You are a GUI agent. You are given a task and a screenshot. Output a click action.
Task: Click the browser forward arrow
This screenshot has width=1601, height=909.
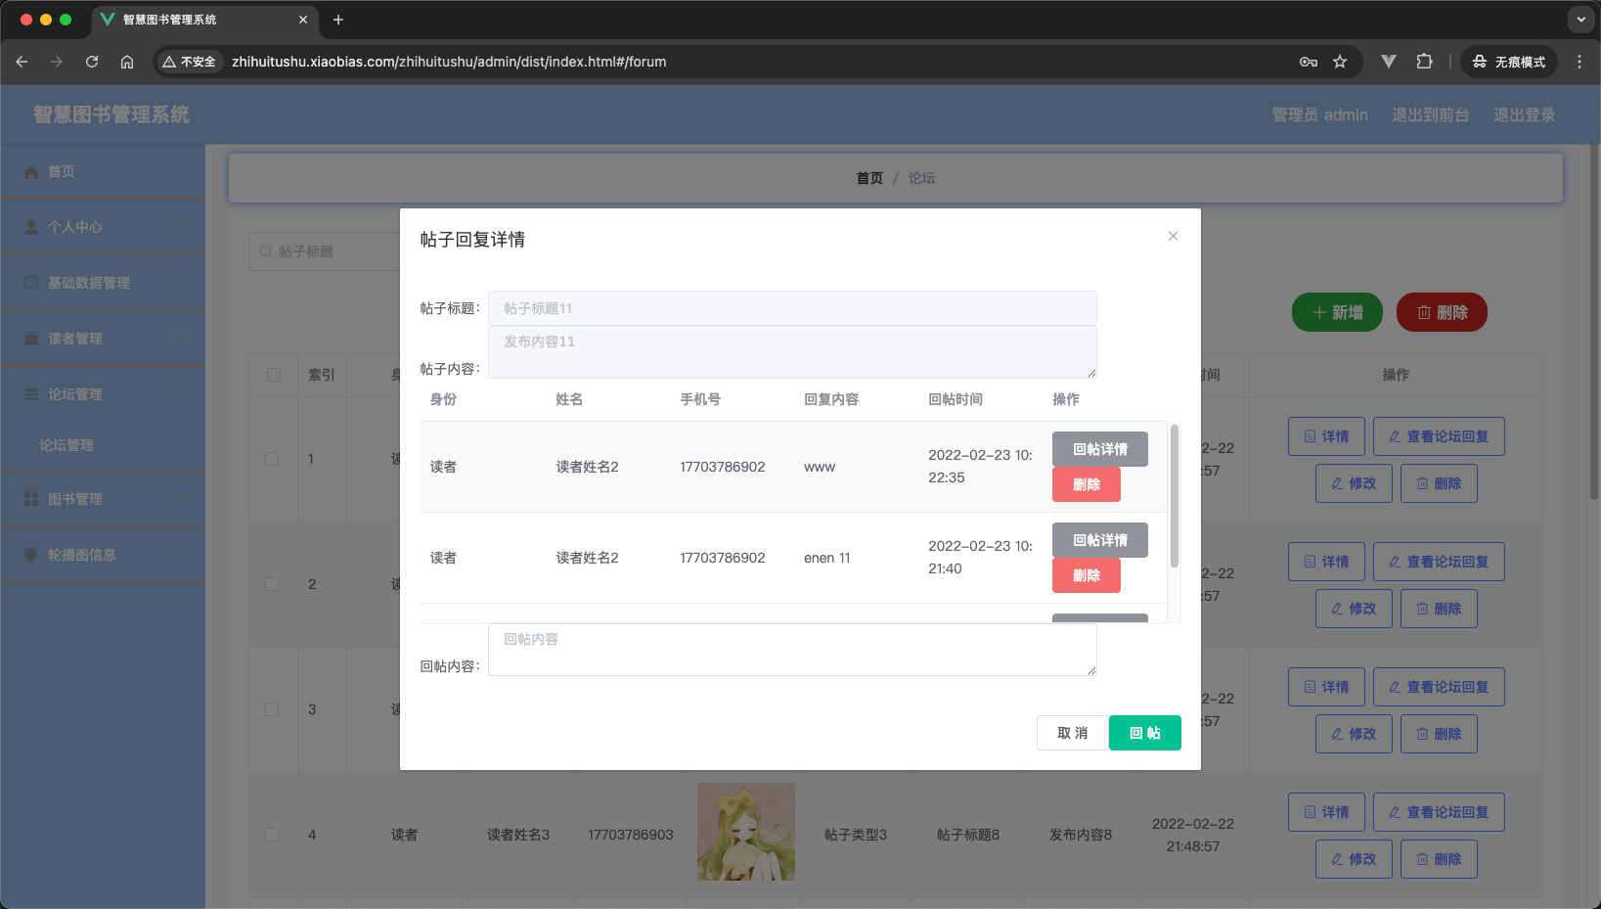coord(57,62)
